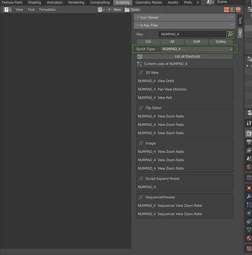The image size is (252, 255).
Task: Select the vertical Dev sidebar tab
Action: [x=240, y=33]
